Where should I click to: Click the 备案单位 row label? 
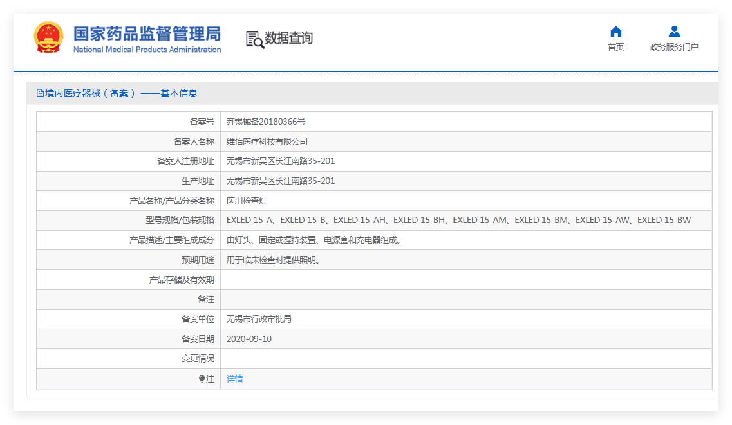click(x=198, y=319)
